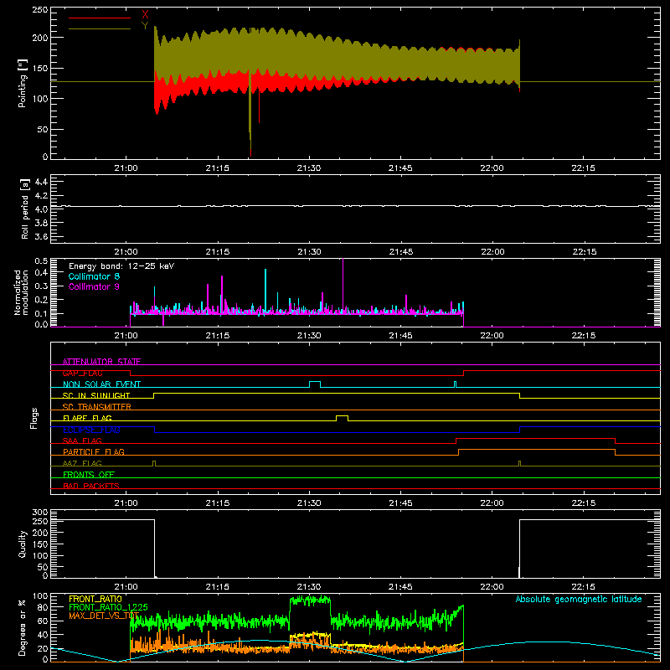Click the Quality step drop near 21:05
This screenshot has height=670, width=670.
pos(154,549)
